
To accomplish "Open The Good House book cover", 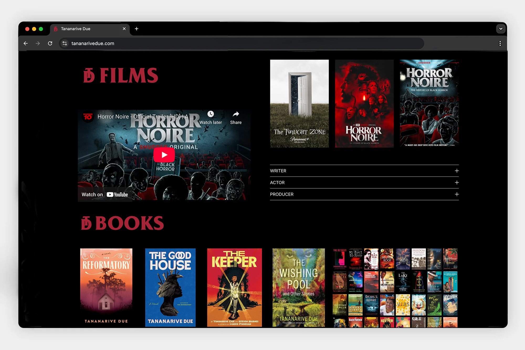I will tap(170, 287).
